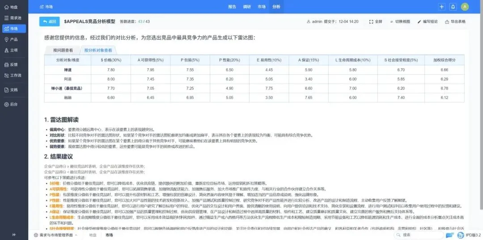Click the S 社会接受程度(5%) column header

pos(401,60)
